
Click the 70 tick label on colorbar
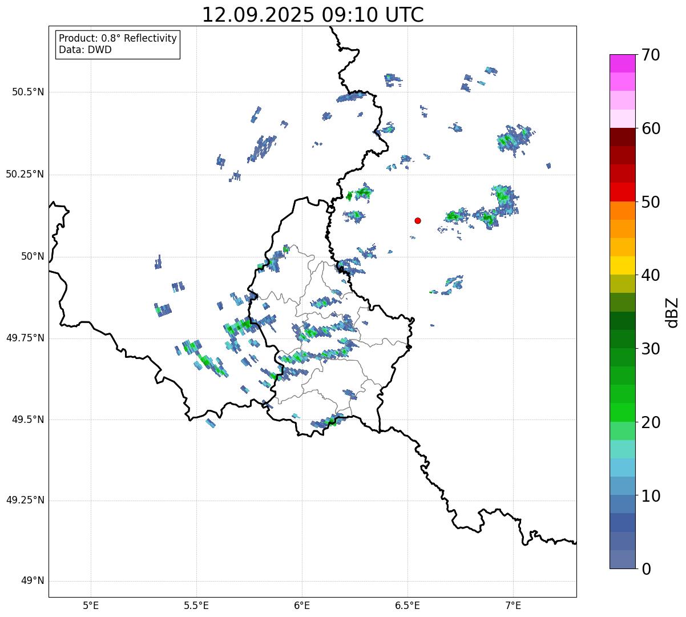tap(651, 55)
